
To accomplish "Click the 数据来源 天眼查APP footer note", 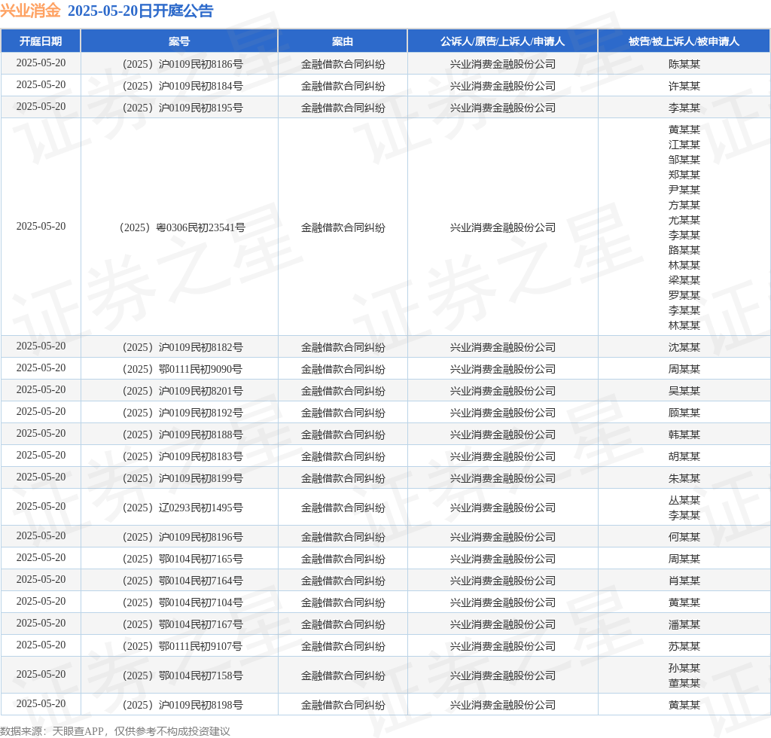I will (115, 731).
